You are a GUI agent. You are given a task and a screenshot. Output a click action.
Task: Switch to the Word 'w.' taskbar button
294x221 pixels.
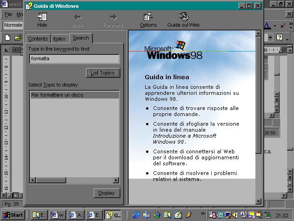pyautogui.click(x=57, y=215)
